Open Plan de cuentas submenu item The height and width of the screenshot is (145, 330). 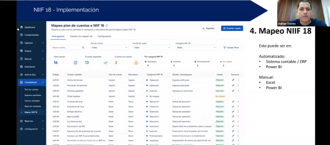click(x=31, y=89)
